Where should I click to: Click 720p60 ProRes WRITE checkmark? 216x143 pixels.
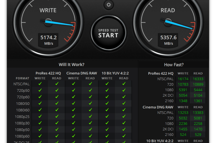click(x=40, y=97)
